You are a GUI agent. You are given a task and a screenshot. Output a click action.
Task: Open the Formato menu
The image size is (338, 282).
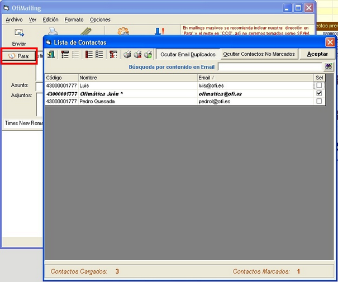click(x=74, y=20)
